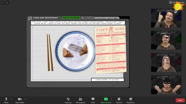Click the fortune cookie paper slip
The height and width of the screenshot is (104, 186).
(x=76, y=48)
